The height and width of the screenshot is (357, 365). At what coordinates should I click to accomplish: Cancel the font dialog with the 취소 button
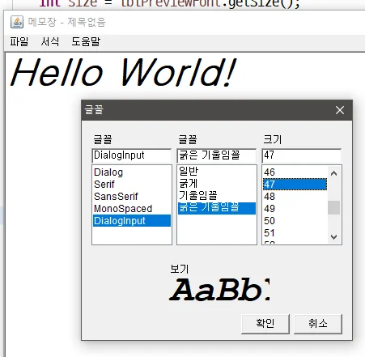[318, 324]
